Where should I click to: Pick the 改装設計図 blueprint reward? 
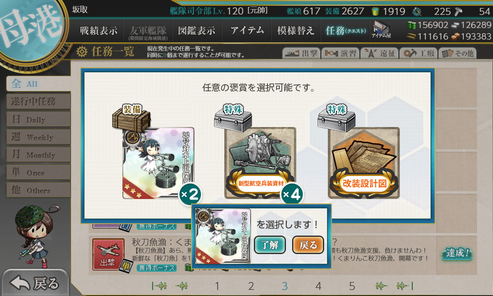(x=364, y=163)
